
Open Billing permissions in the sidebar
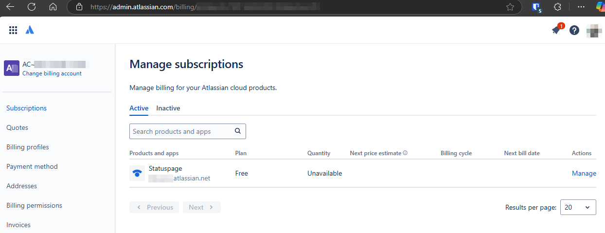pos(34,205)
